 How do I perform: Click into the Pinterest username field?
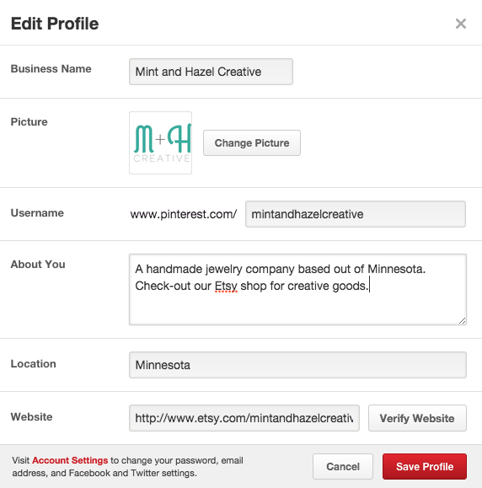tap(356, 214)
